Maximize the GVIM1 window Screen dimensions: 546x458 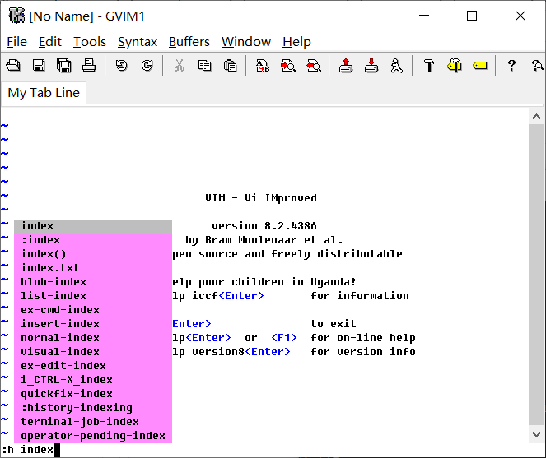click(472, 16)
